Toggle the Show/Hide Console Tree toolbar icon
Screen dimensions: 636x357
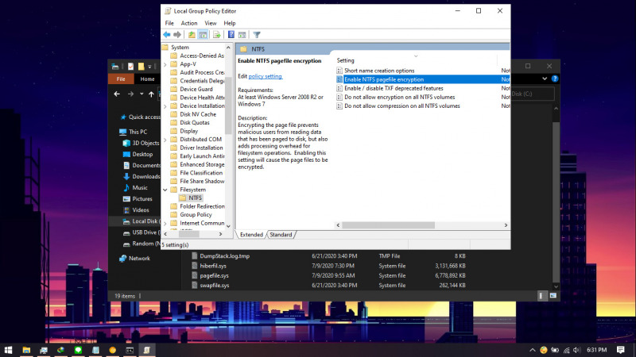(203, 35)
